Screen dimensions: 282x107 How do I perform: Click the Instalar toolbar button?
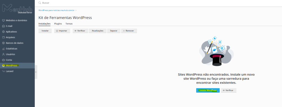pos(45,31)
